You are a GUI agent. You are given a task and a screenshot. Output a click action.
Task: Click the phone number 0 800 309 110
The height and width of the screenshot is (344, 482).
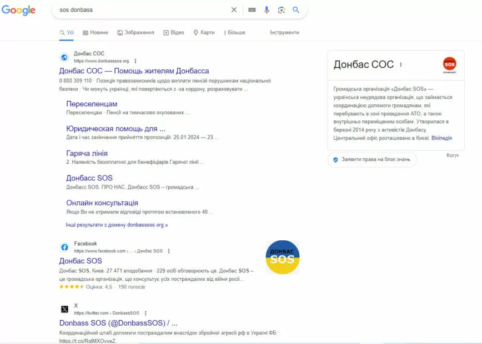click(x=76, y=81)
